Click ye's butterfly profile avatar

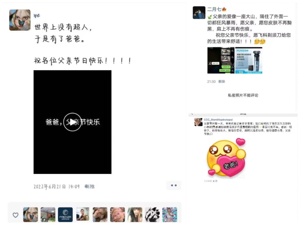(20, 20)
